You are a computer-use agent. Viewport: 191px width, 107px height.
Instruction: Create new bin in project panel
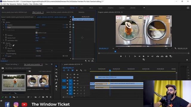(43, 97)
